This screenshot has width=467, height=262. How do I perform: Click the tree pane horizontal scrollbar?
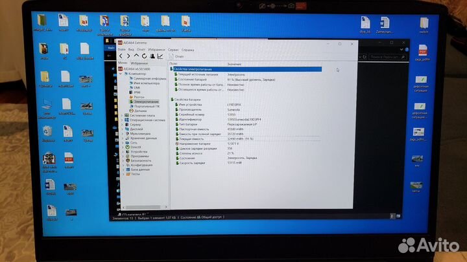click(x=144, y=207)
